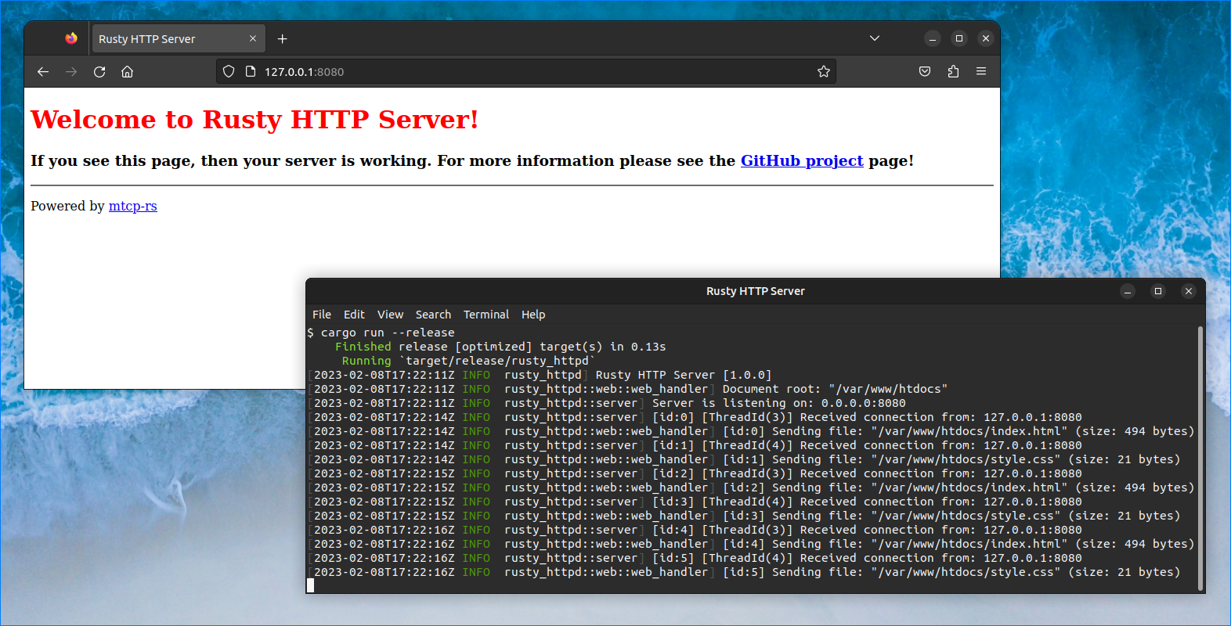
Task: Click the '[id:3] [ThreadId(4)] Received connection' line
Action: pyautogui.click(x=695, y=502)
